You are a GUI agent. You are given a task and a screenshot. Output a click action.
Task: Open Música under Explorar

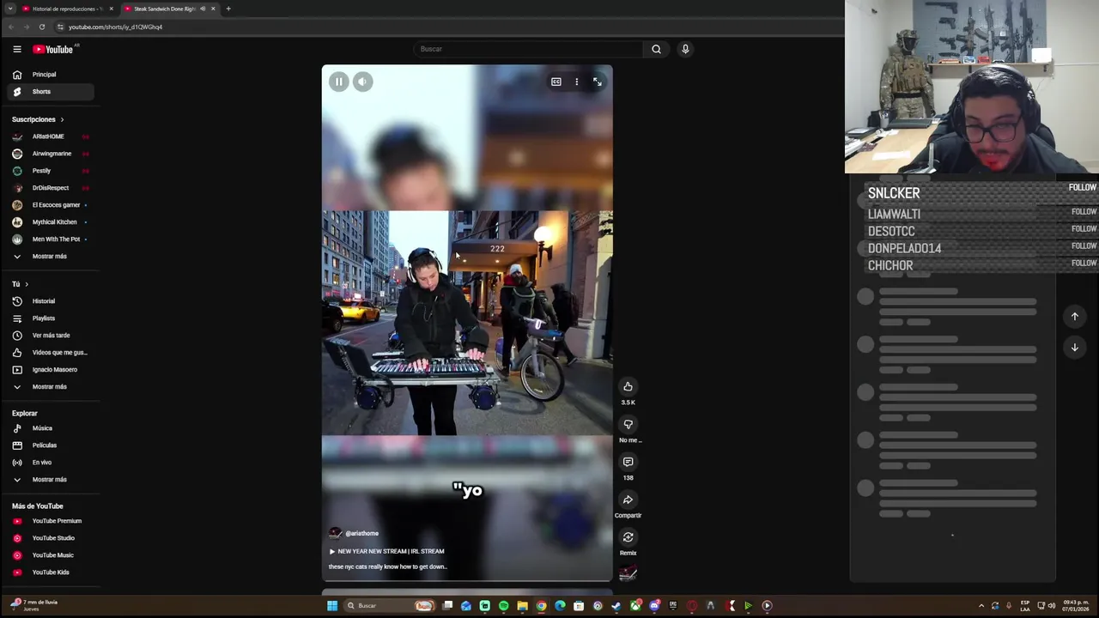pyautogui.click(x=49, y=428)
